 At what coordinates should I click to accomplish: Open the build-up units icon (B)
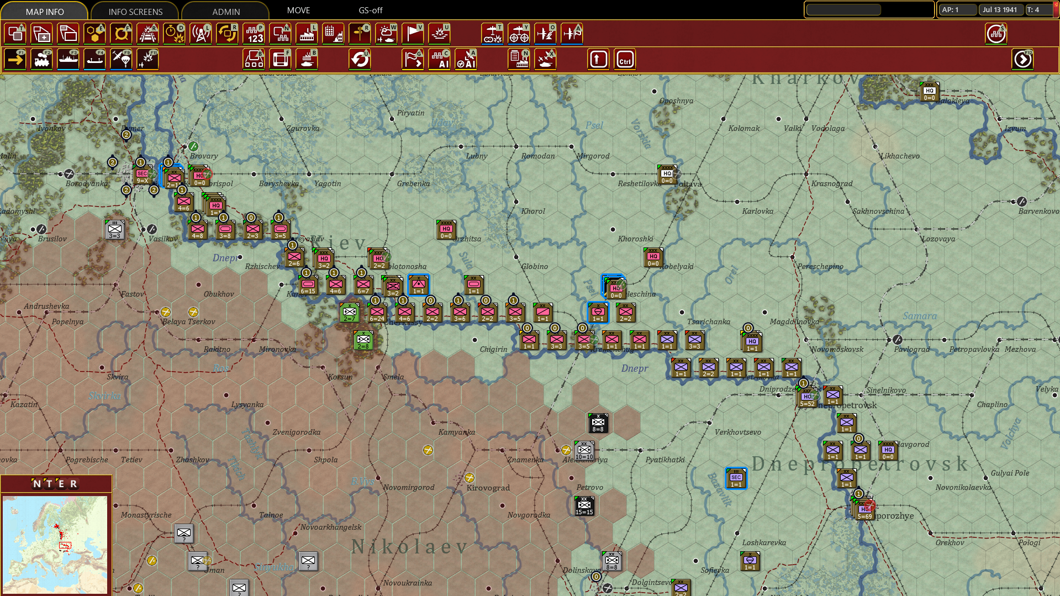pos(254,59)
